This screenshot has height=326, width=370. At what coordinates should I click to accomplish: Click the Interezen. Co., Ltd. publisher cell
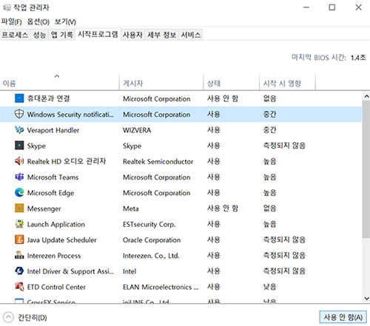[151, 256]
